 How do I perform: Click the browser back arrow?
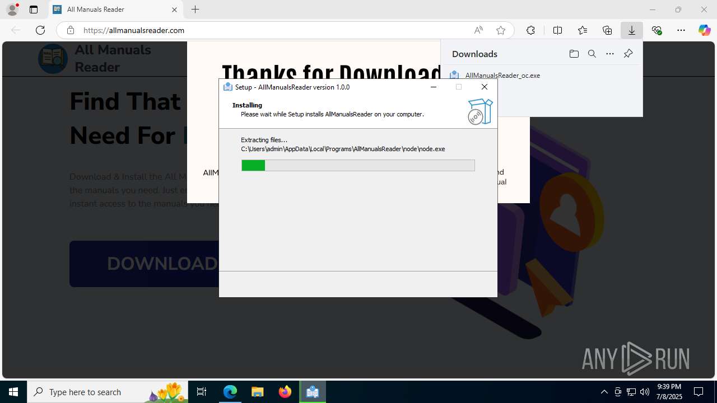(x=16, y=30)
